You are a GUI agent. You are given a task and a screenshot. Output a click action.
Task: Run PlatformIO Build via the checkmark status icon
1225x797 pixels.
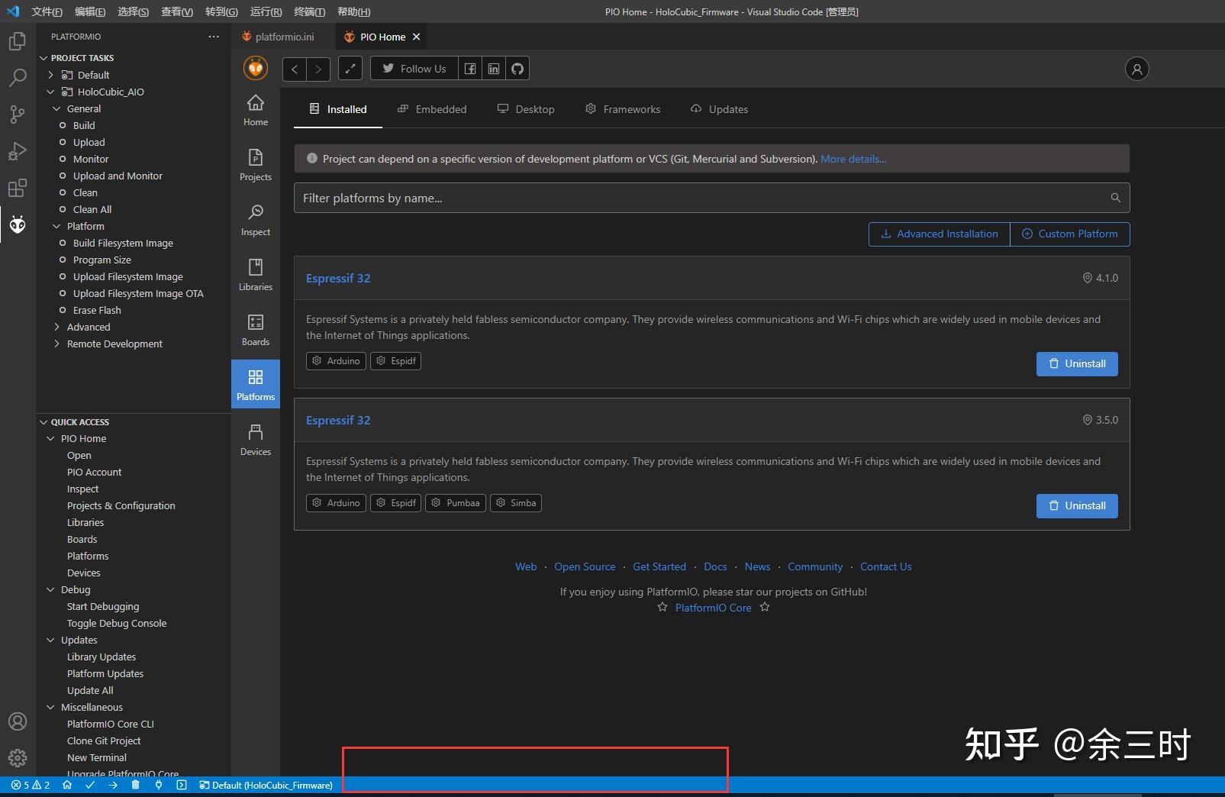pos(90,785)
